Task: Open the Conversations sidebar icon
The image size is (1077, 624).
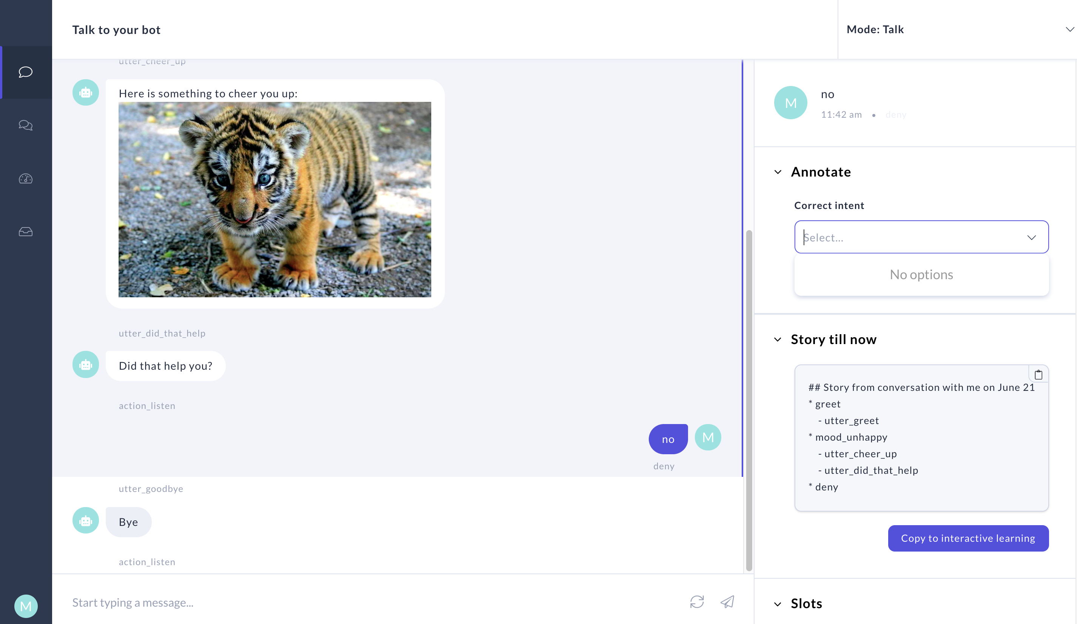Action: (x=25, y=125)
